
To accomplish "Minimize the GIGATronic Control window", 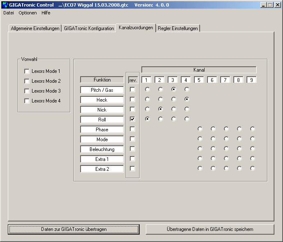I will tap(264, 5).
